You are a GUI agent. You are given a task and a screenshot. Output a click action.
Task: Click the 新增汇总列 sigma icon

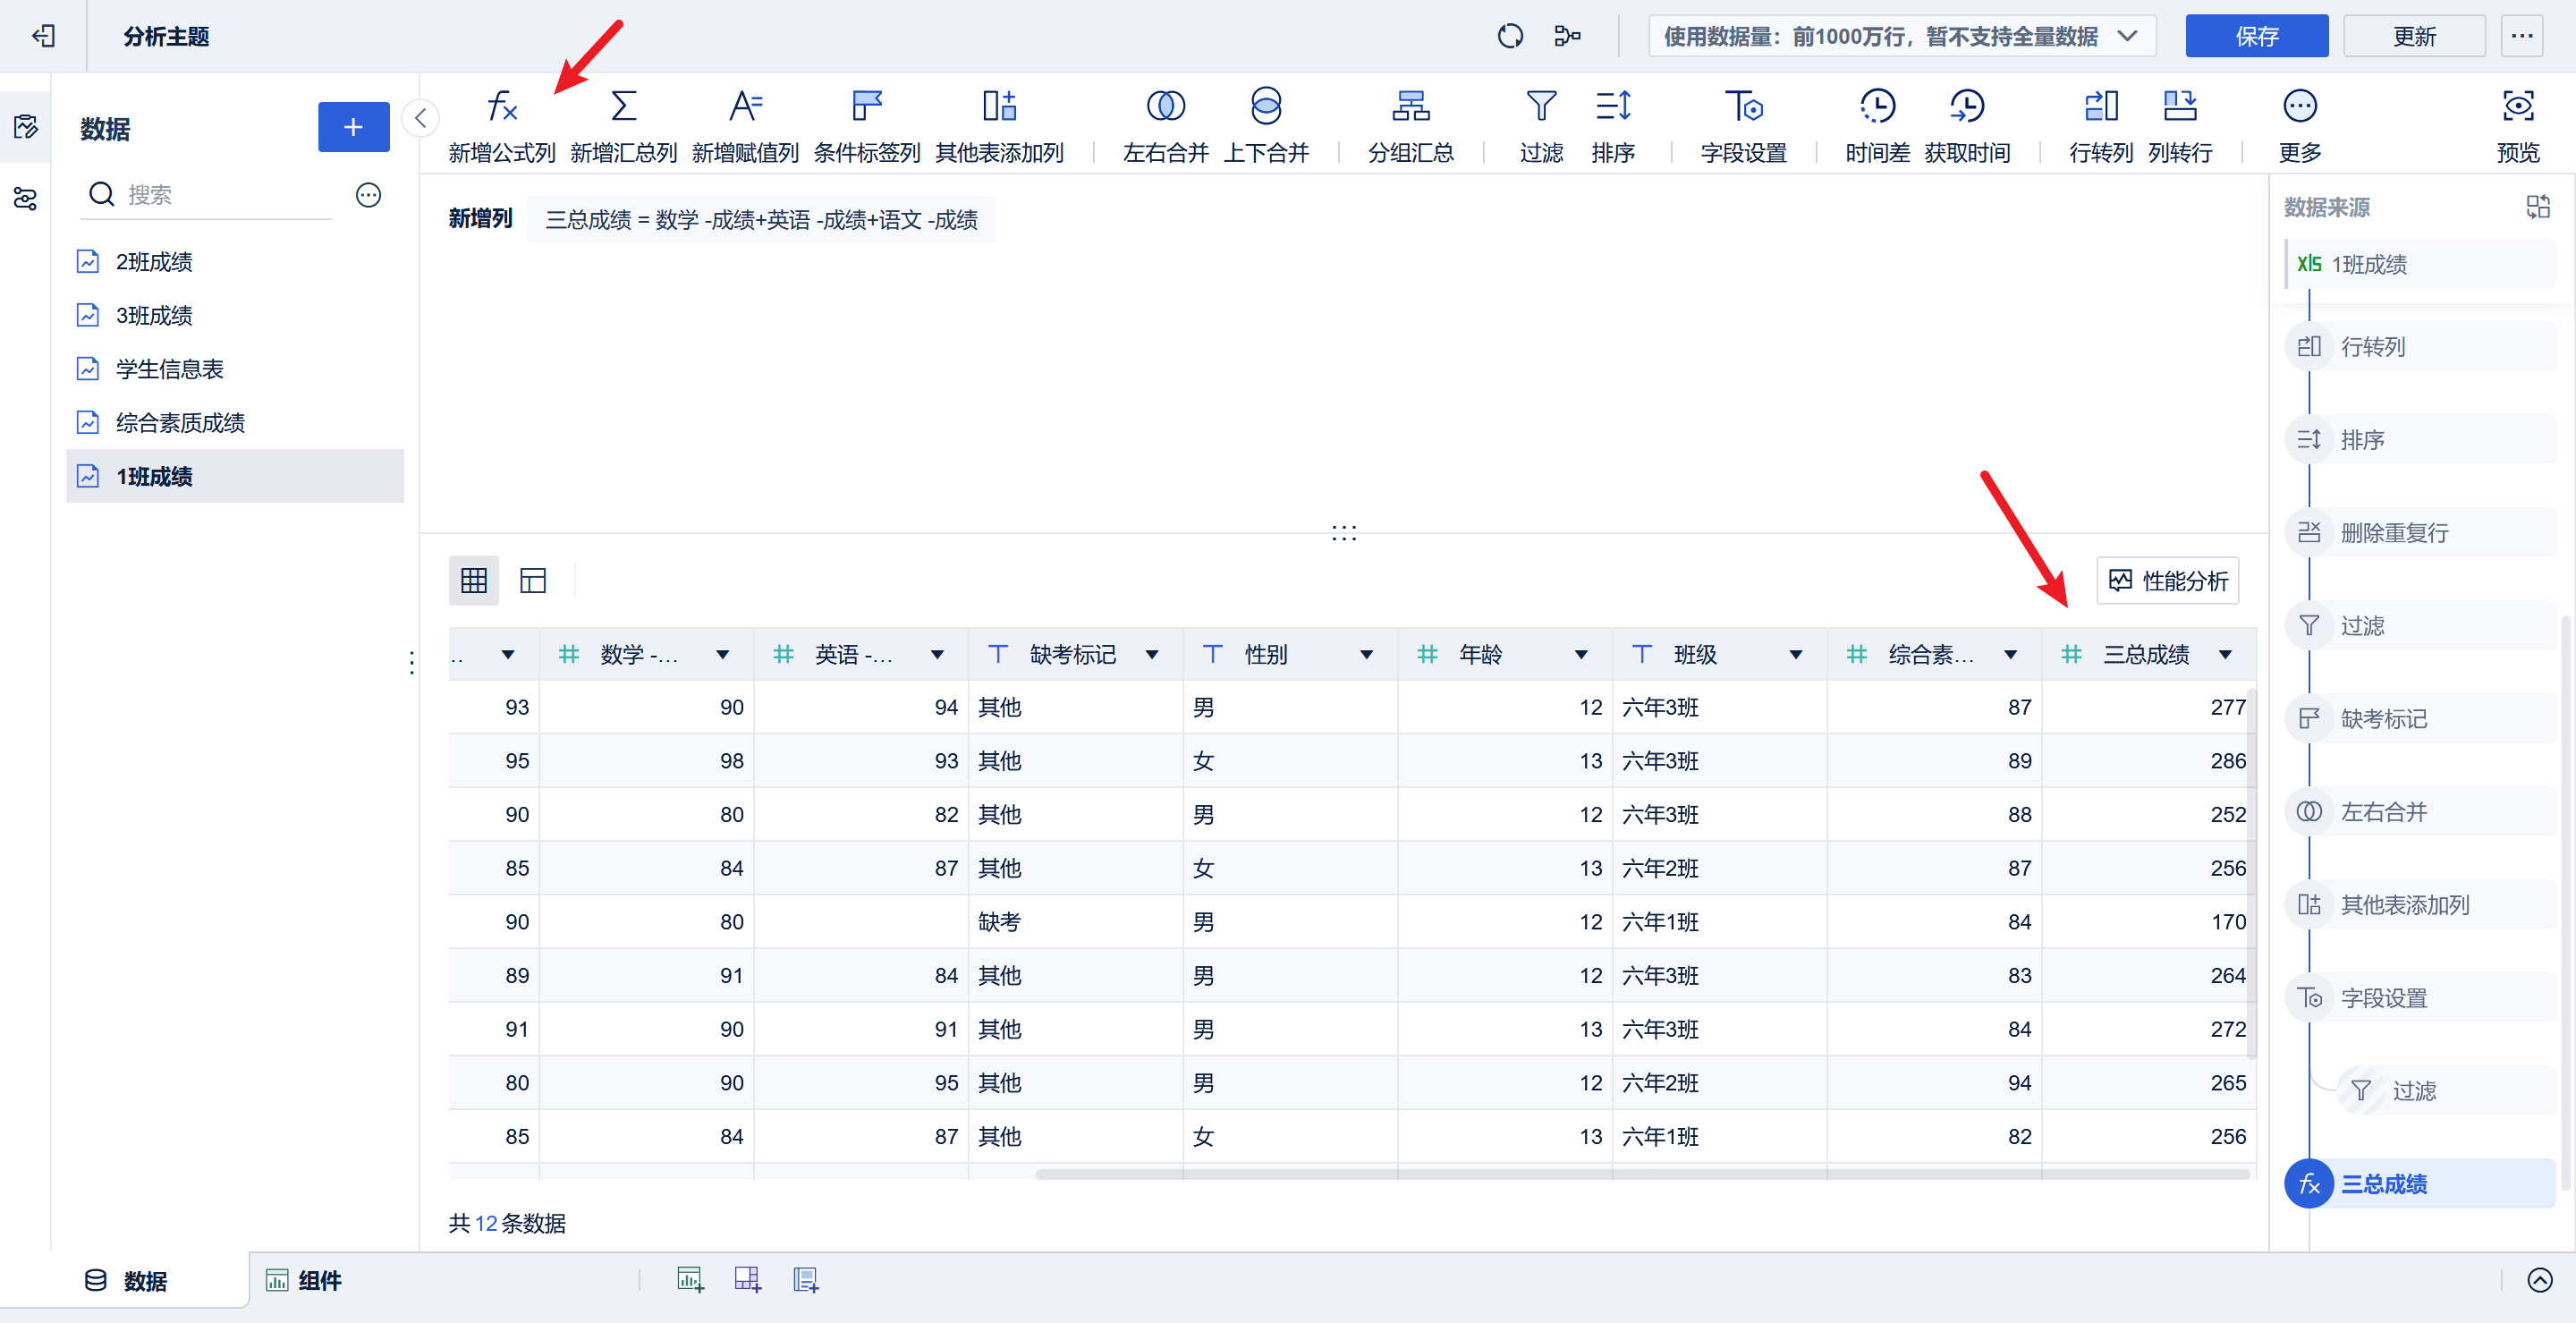point(623,106)
